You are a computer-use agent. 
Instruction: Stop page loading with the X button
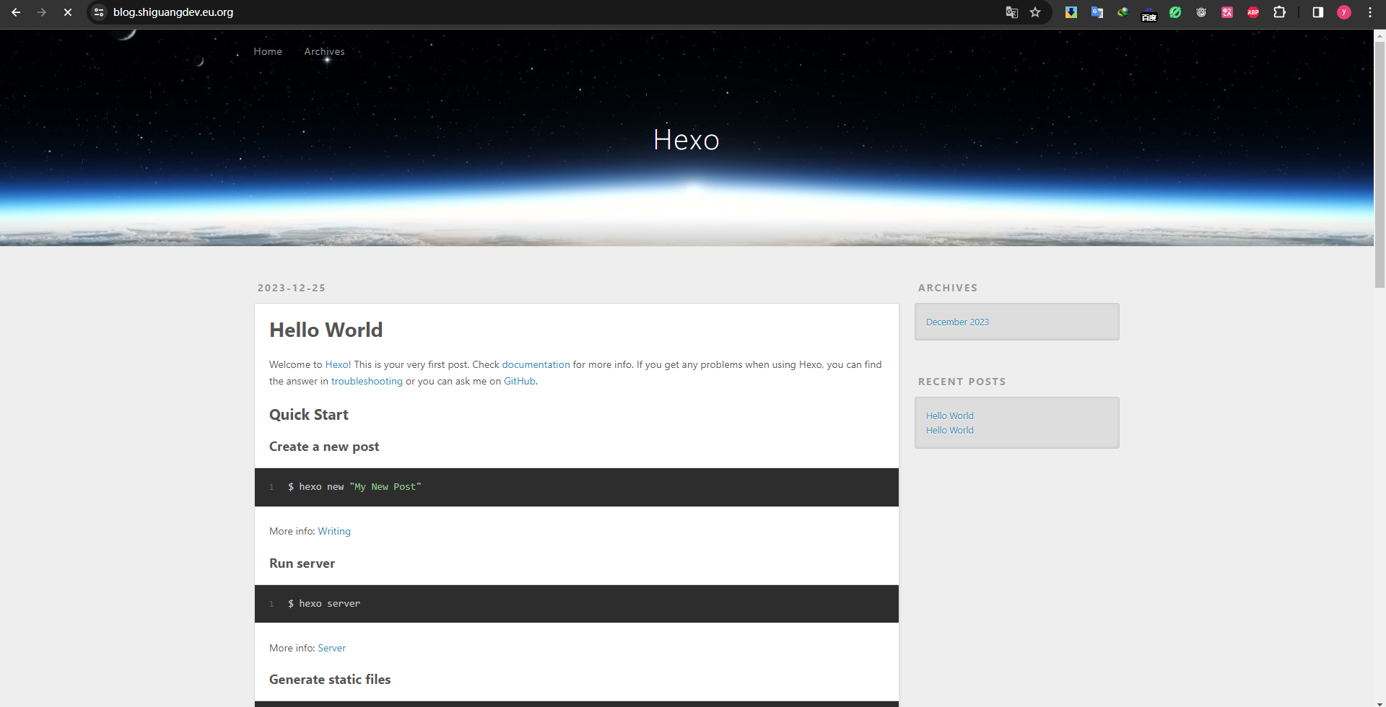tap(68, 12)
